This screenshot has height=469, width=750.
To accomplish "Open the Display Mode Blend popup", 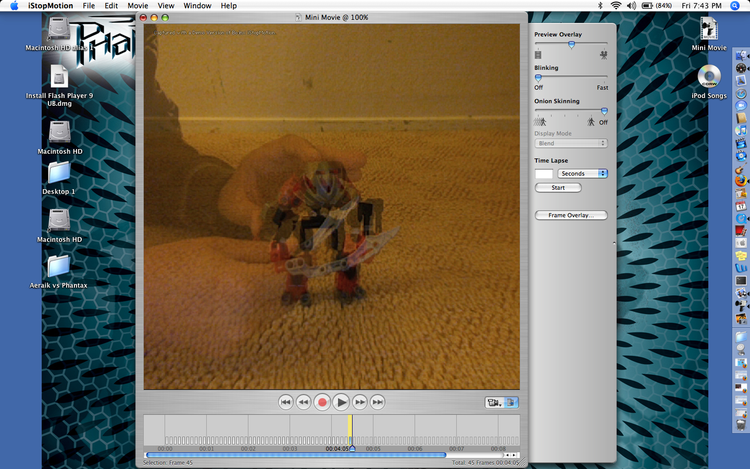I will (x=571, y=143).
